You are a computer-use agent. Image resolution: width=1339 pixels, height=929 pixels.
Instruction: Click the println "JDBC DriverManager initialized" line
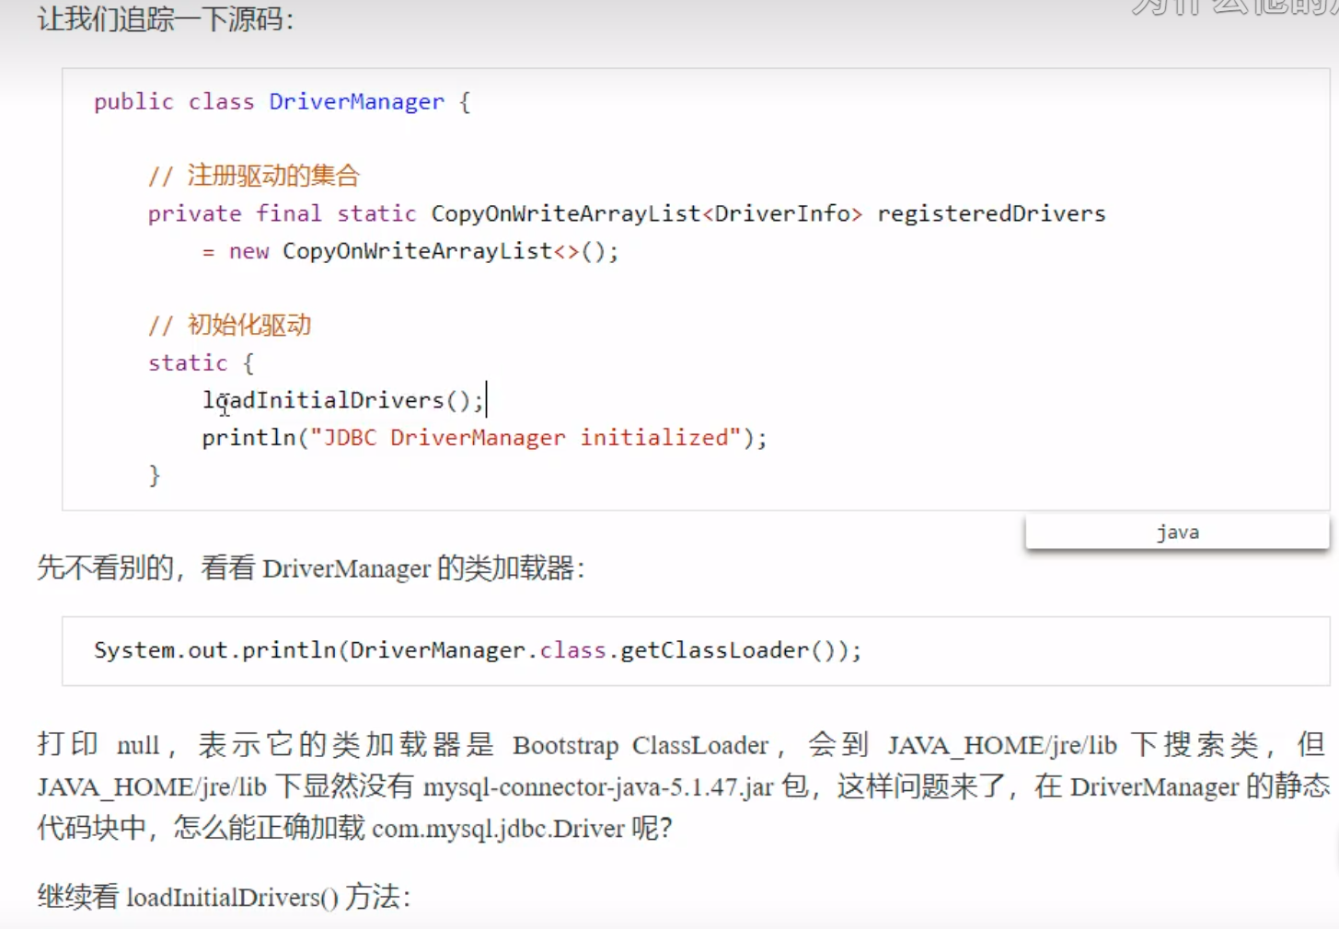pos(484,438)
